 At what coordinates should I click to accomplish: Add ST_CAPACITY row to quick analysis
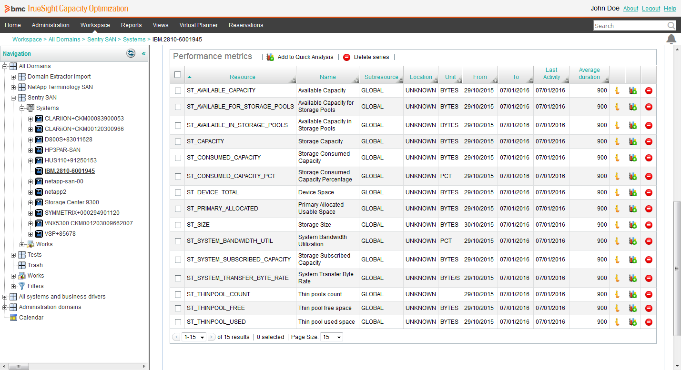633,141
